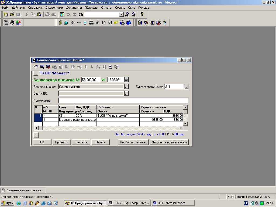Click the bar chart report icon
The height and width of the screenshot is (207, 276).
point(140,23)
